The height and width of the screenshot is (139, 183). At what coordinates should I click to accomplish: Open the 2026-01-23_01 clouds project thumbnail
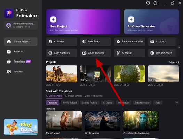click(164, 74)
